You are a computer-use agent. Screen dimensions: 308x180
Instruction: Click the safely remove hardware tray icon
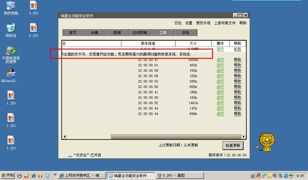281,176
